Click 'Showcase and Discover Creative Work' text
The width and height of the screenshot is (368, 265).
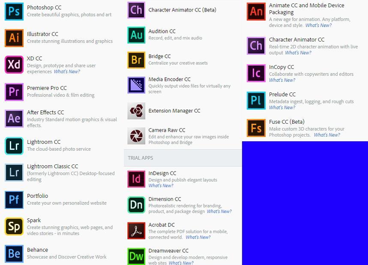click(67, 257)
